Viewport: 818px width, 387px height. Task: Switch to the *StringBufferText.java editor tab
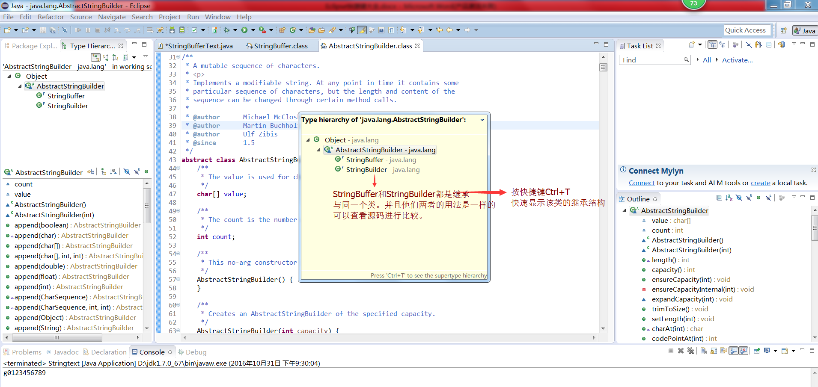coord(196,46)
